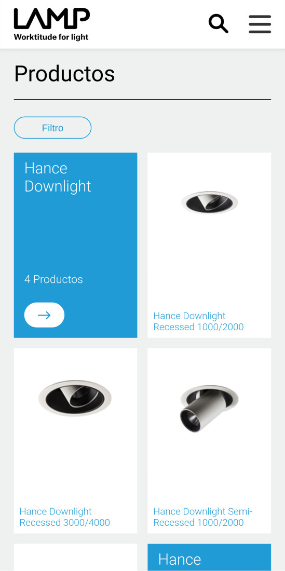Click the Worktitude for light tagline
285x571 pixels.
pos(51,37)
